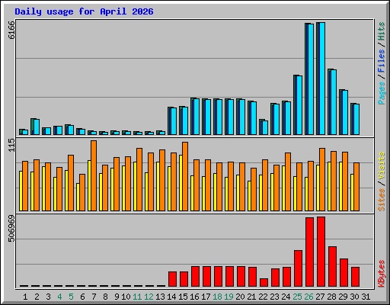Viewport: 390px width, 305px height.
Task: Click day label 31 on the axis
Action: 366,297
